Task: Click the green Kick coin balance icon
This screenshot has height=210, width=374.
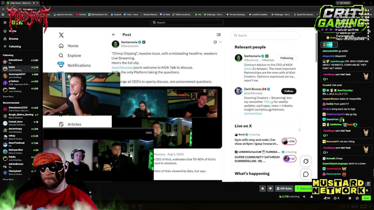Action: point(335,198)
